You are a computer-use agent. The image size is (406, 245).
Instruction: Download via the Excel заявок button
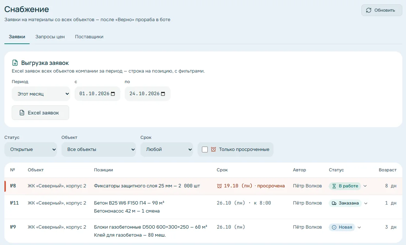[40, 113]
